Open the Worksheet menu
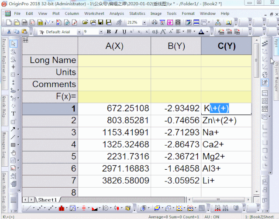The image size is (279, 219). (x=94, y=14)
